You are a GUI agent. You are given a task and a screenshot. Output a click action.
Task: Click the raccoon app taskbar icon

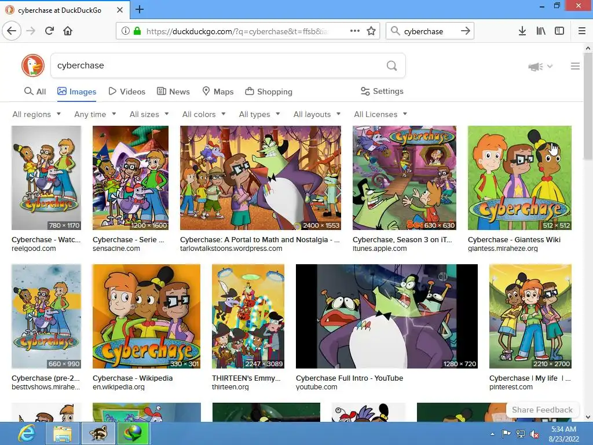coord(98,433)
